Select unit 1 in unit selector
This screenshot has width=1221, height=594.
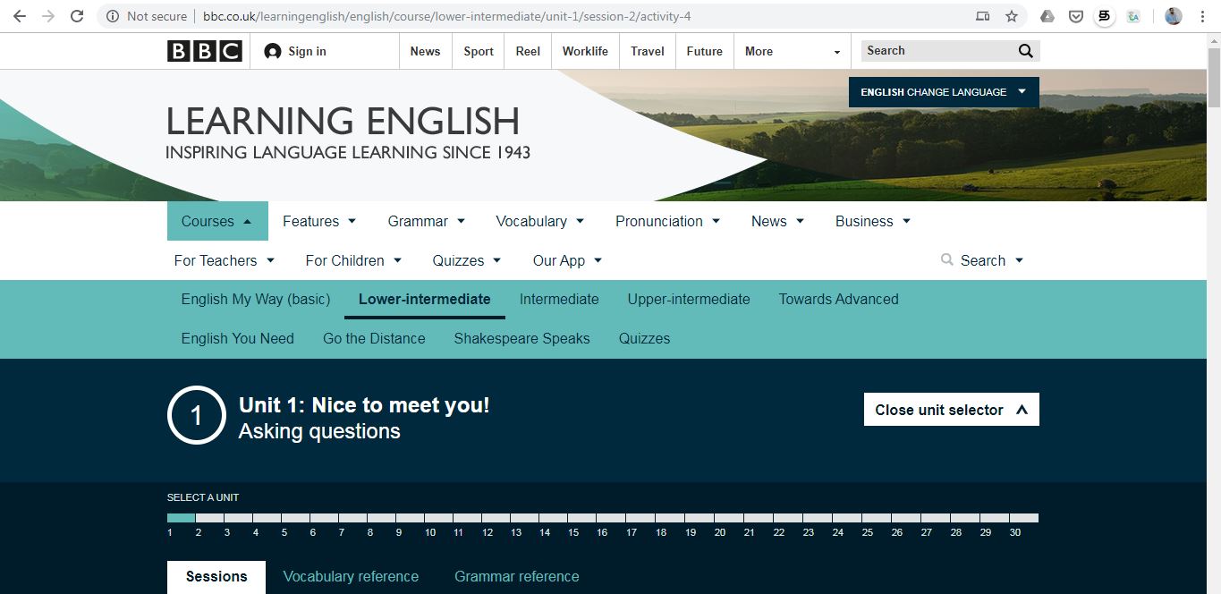pos(181,518)
